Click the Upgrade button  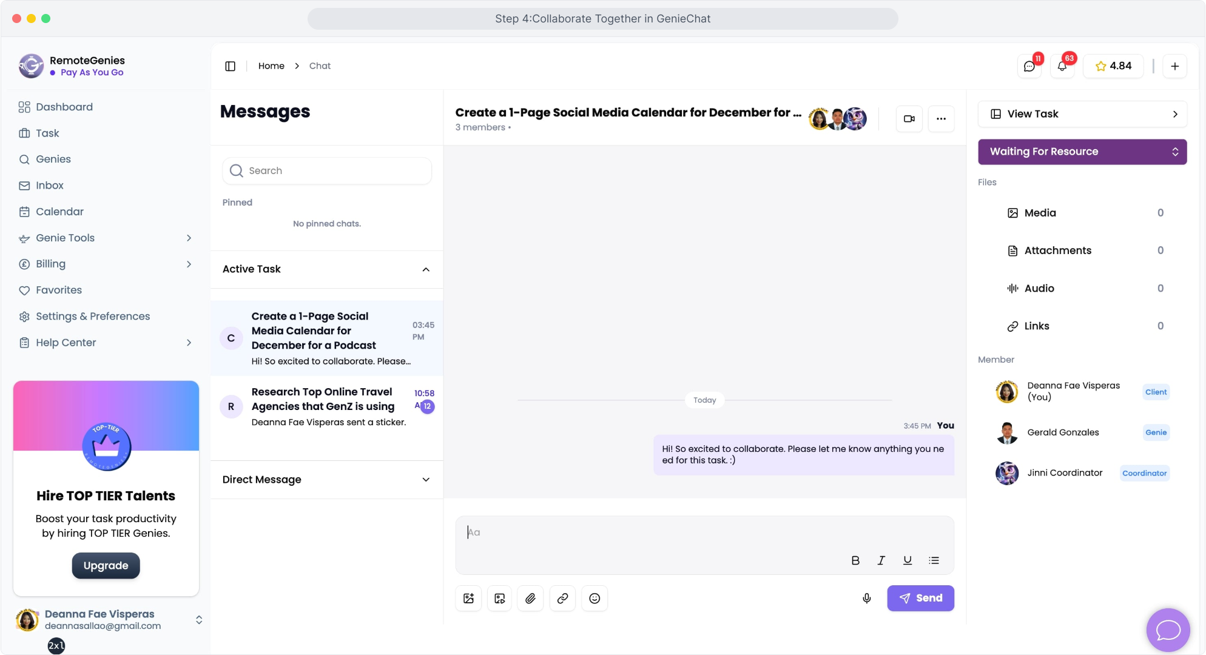pyautogui.click(x=106, y=565)
